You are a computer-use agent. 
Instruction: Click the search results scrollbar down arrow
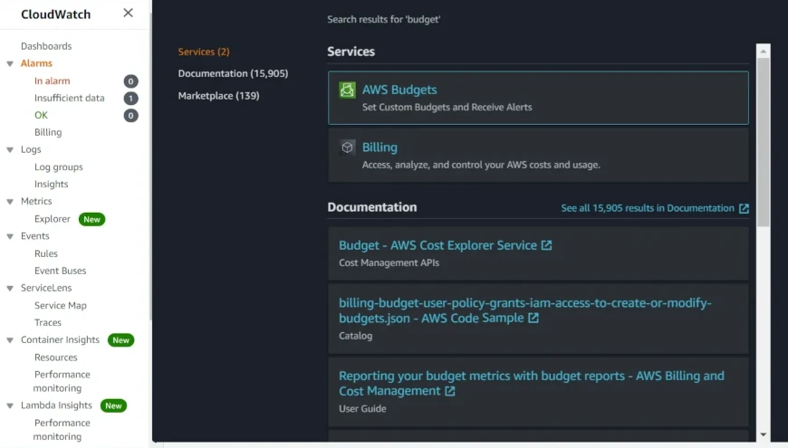point(764,434)
